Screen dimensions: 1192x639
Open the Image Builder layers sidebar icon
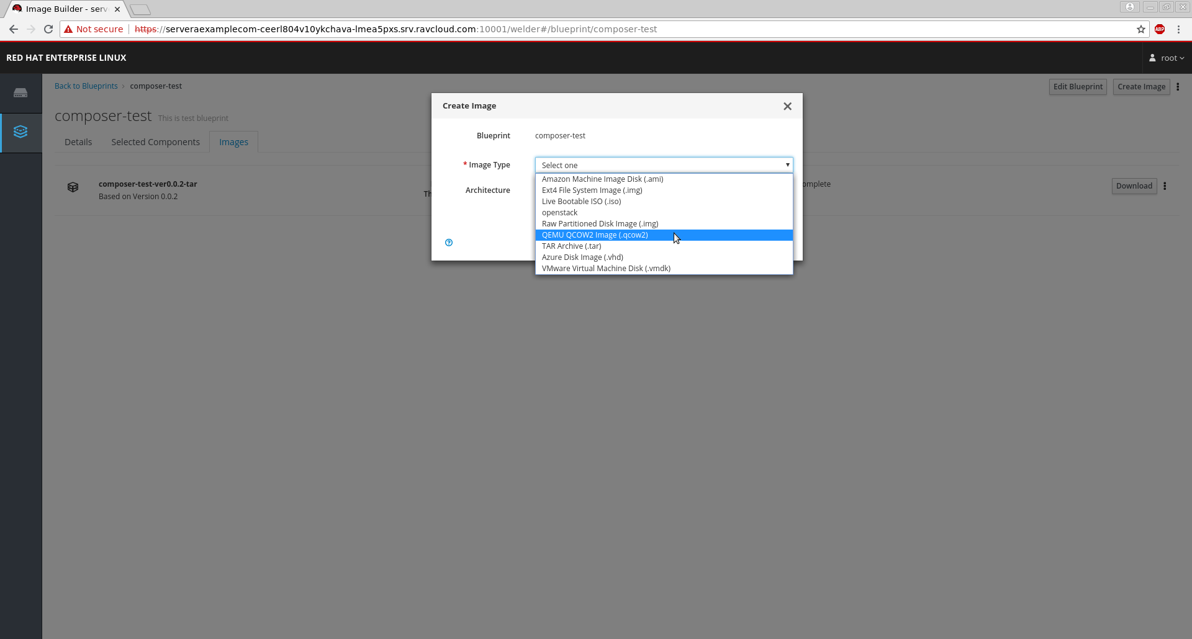click(20, 132)
